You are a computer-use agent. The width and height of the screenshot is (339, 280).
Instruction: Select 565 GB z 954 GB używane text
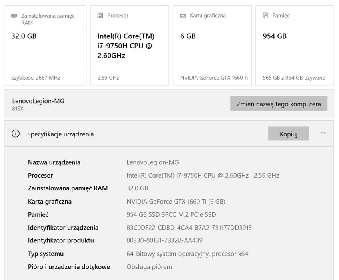pos(294,78)
